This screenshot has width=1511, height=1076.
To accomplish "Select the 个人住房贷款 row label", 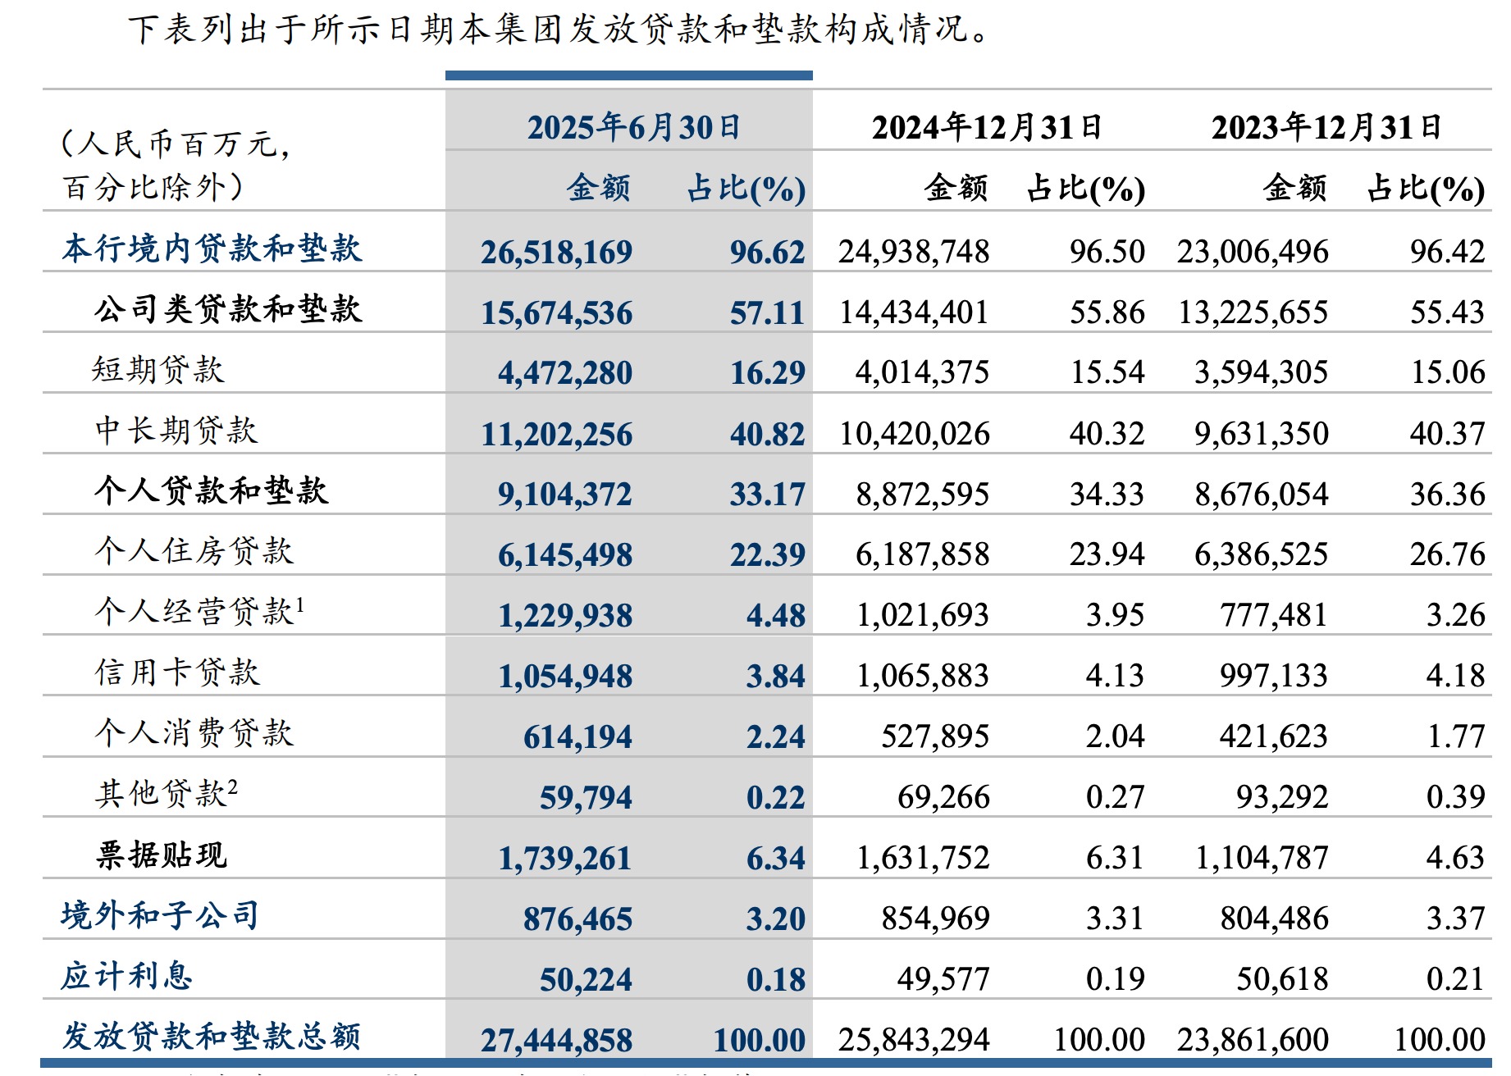I will point(194,551).
